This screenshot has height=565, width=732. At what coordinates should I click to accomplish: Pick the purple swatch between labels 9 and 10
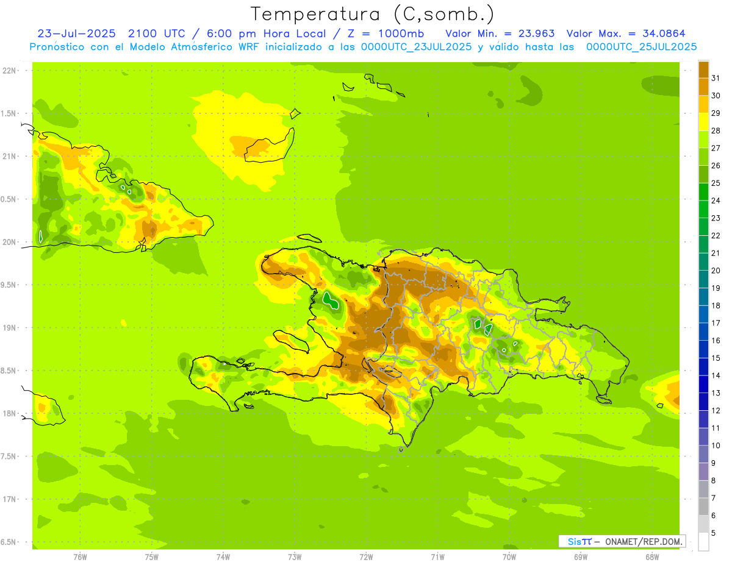704,454
